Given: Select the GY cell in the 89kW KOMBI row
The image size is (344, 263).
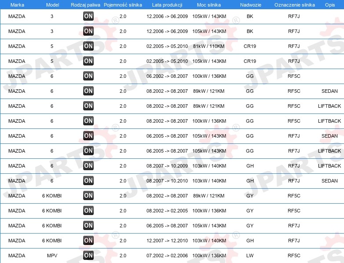Looking at the screenshot, I should click(250, 196).
